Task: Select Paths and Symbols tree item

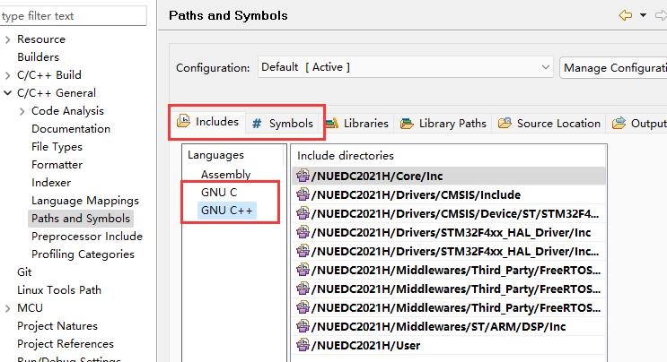Action: 81,219
